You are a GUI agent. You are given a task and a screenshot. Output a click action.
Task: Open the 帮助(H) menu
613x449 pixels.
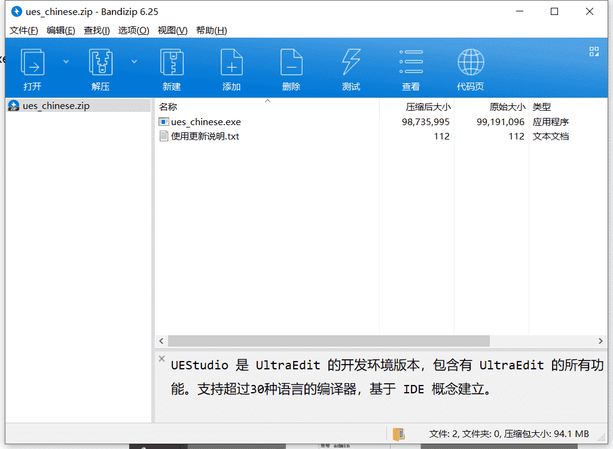pos(212,31)
